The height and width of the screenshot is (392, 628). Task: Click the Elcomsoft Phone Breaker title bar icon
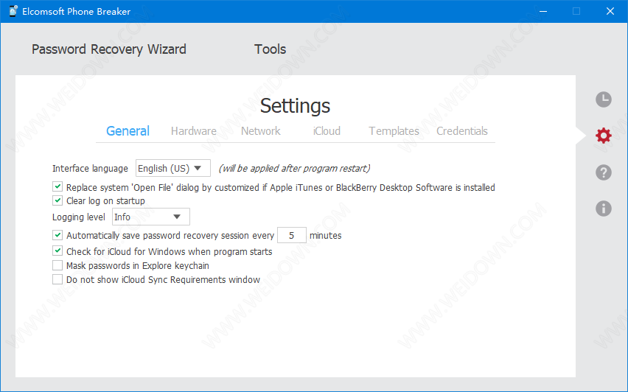coord(13,11)
